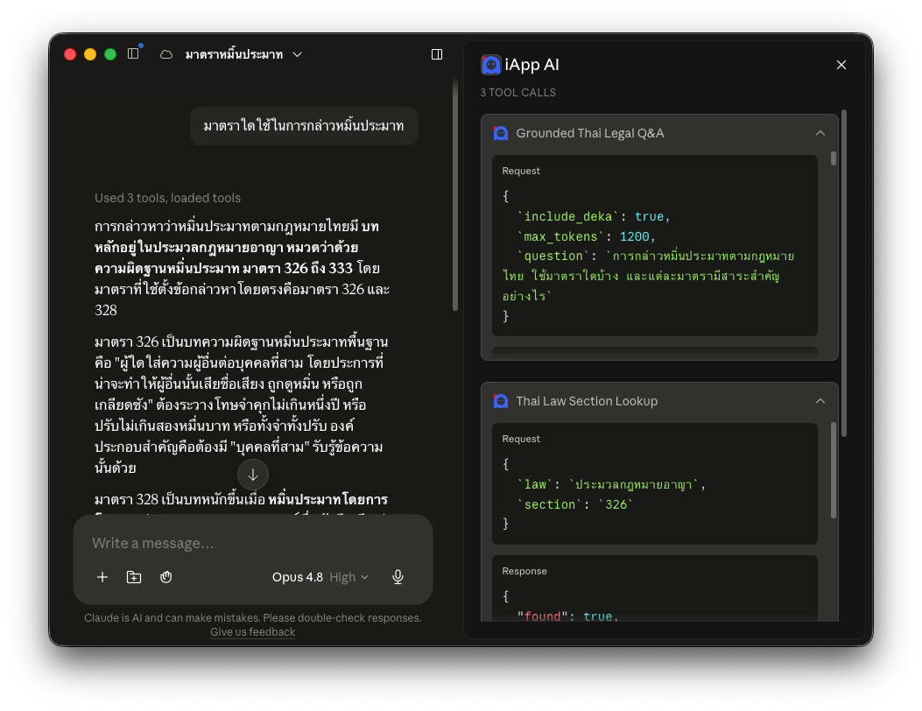922x711 pixels.
Task: Click the Request label in Grounded Q&A card
Action: pos(521,171)
